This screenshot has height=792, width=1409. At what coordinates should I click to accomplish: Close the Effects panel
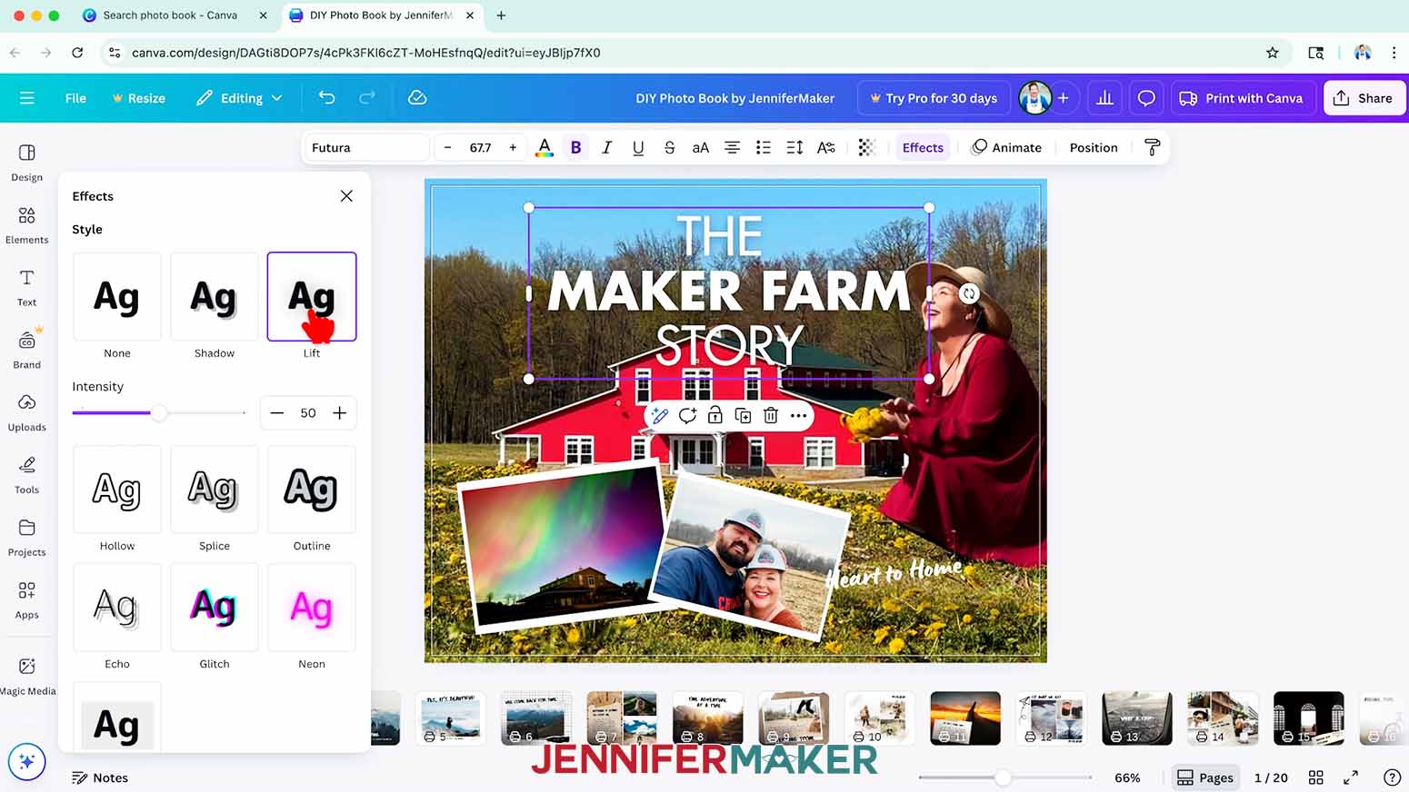346,196
